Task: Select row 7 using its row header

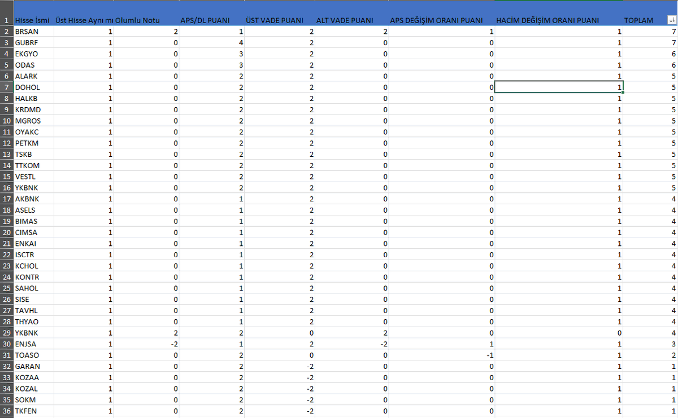Action: point(6,87)
